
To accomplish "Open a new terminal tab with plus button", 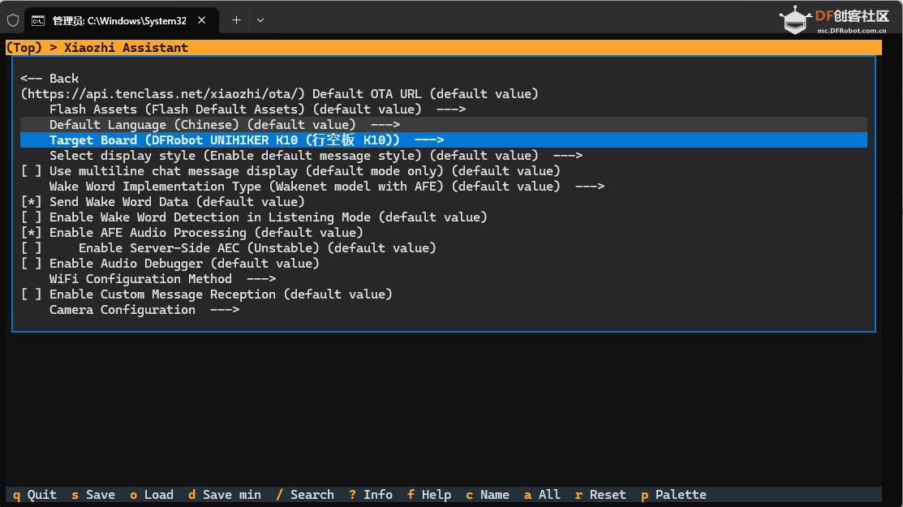I will coord(236,20).
